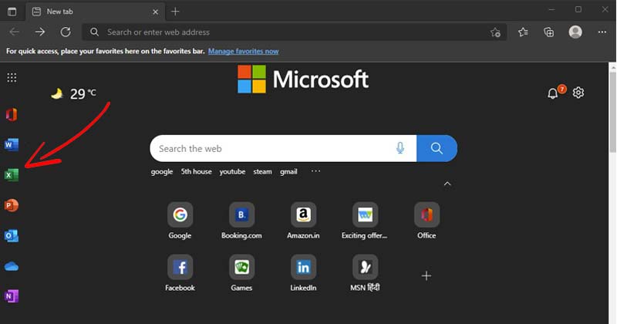Click the blue search button
This screenshot has width=617, height=324.
tap(437, 148)
